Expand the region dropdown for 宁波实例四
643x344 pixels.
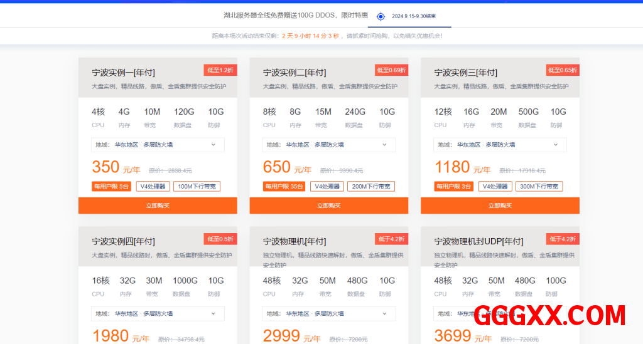[158, 313]
